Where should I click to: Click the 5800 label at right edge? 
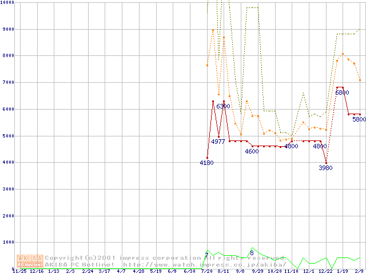click(359, 120)
